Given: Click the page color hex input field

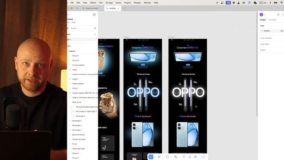Looking at the screenshot, I should coord(267,31).
